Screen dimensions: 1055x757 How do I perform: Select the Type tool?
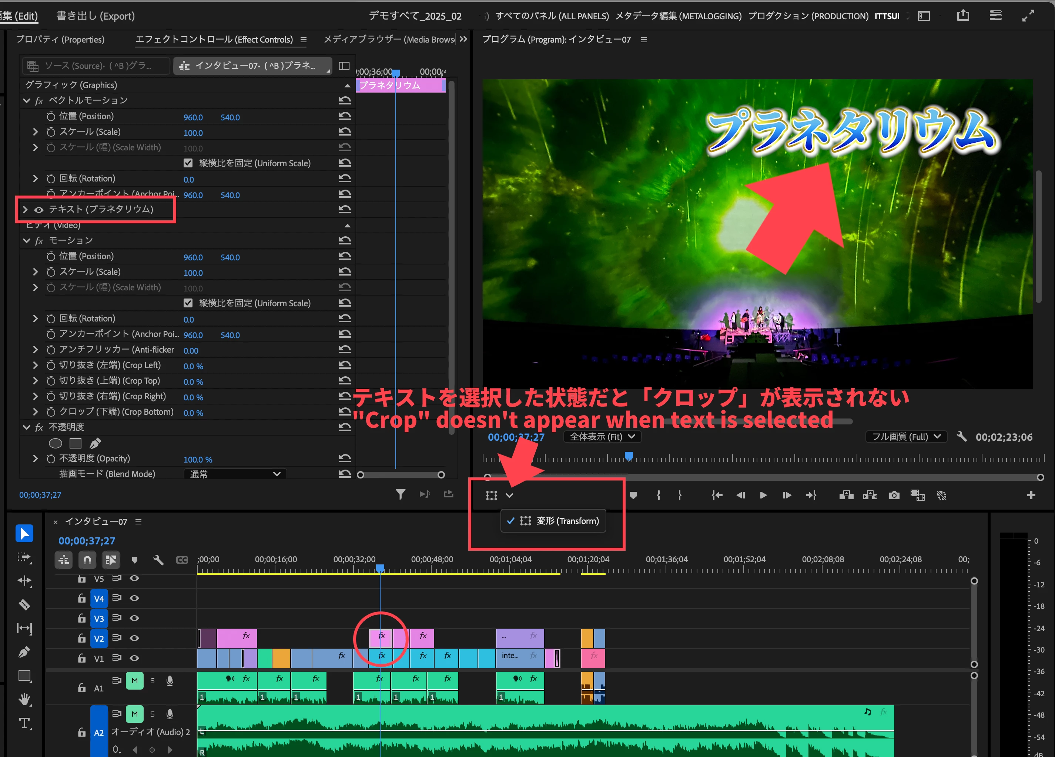tap(24, 723)
